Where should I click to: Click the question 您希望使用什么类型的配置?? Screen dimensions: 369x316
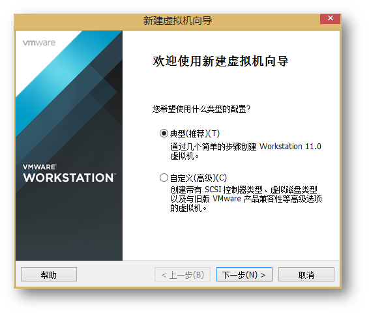(201, 109)
